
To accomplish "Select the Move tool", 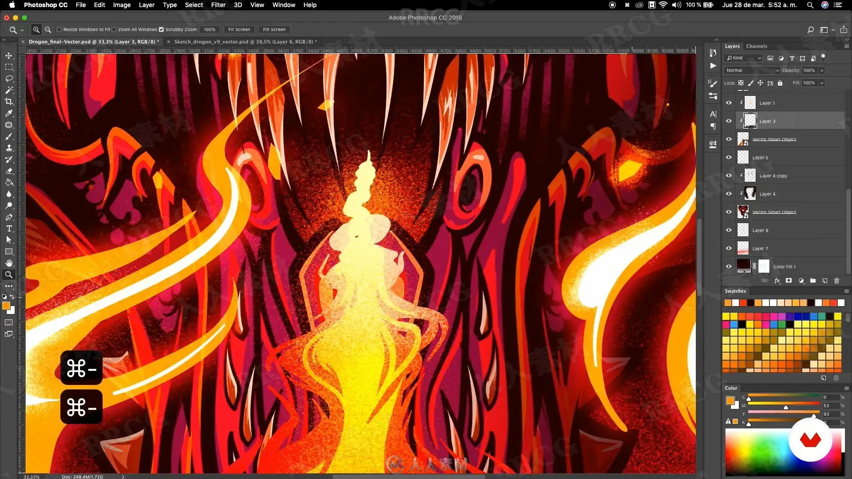I will [9, 56].
